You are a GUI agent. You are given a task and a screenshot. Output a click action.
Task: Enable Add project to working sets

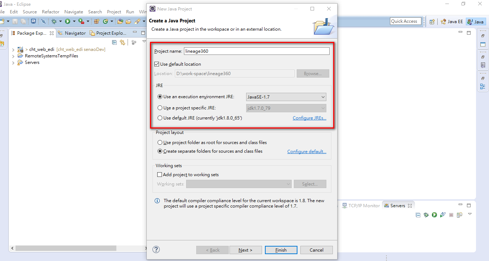tap(159, 174)
